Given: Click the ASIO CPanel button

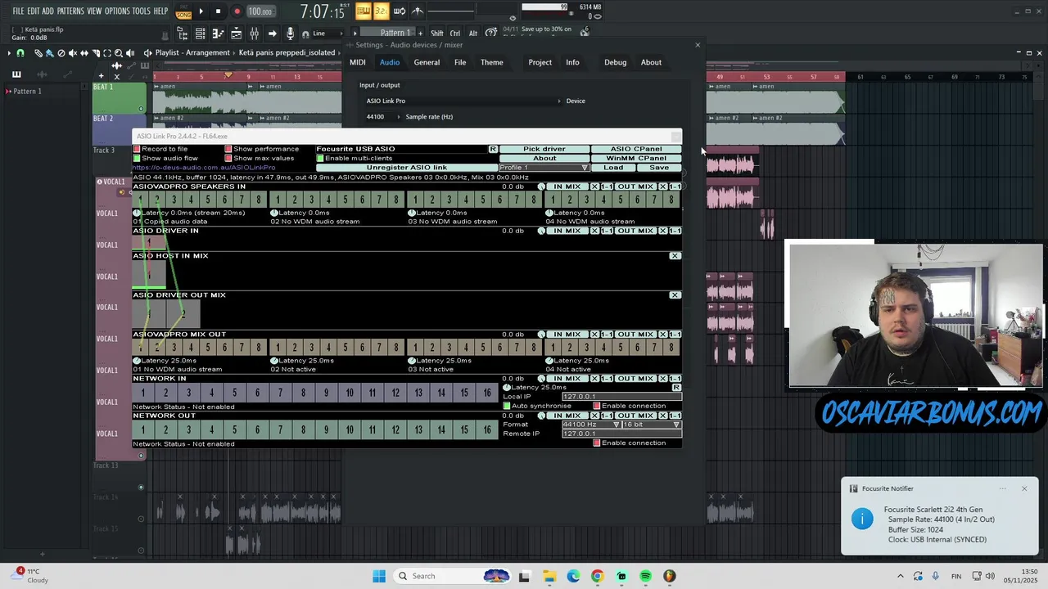Looking at the screenshot, I should coord(636,149).
